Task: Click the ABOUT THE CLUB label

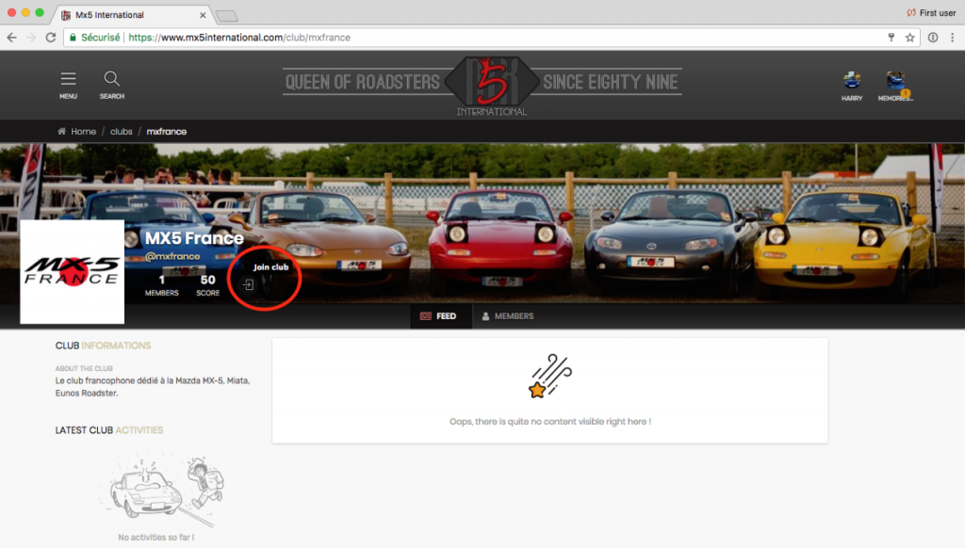Action: point(84,369)
